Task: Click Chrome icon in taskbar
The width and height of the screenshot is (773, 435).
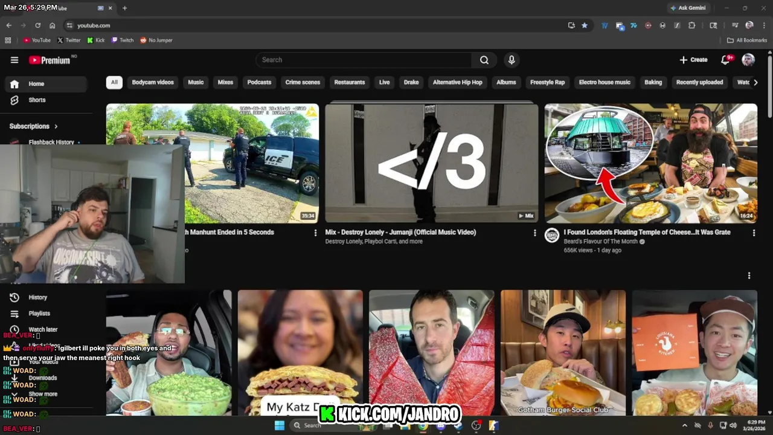Action: click(423, 425)
